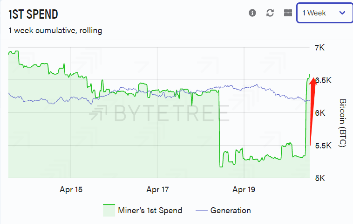Screen dimensions: 353x224
Task: Click the Apr 15 axis label
Action: [71, 190]
